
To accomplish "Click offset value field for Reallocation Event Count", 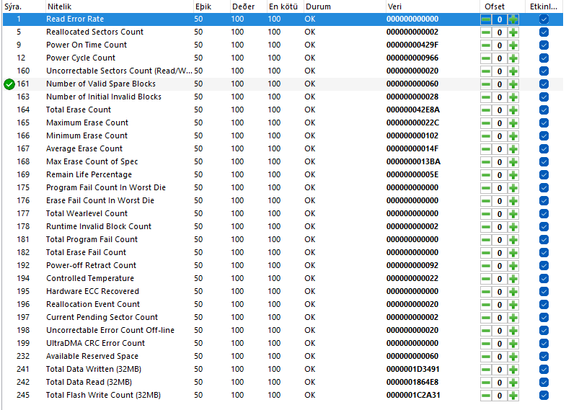I will click(x=500, y=305).
